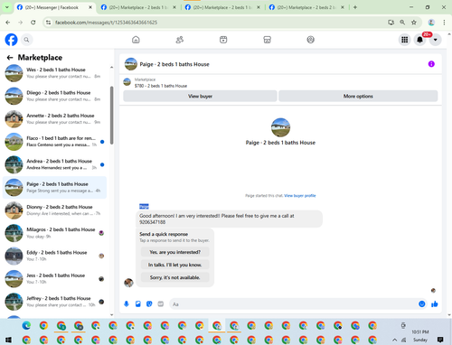Open the emoji picker in message box
Viewport: 452px width, 345px height.
pos(422,304)
